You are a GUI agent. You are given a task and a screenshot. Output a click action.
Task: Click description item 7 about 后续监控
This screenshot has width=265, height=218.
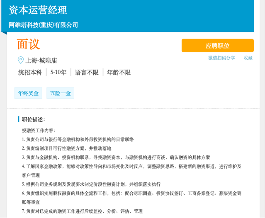coord(82,211)
